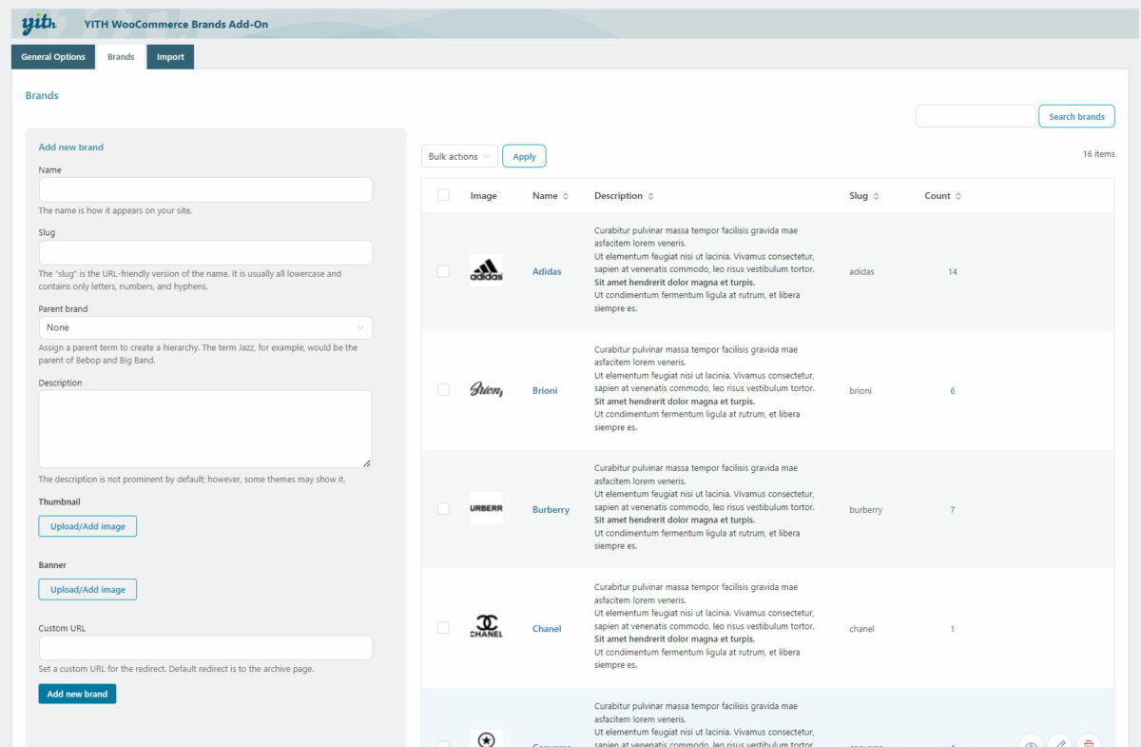This screenshot has height=747, width=1141.
Task: Open the Import tab
Action: point(170,57)
